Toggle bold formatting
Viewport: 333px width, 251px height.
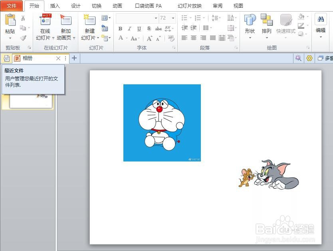pos(120,28)
